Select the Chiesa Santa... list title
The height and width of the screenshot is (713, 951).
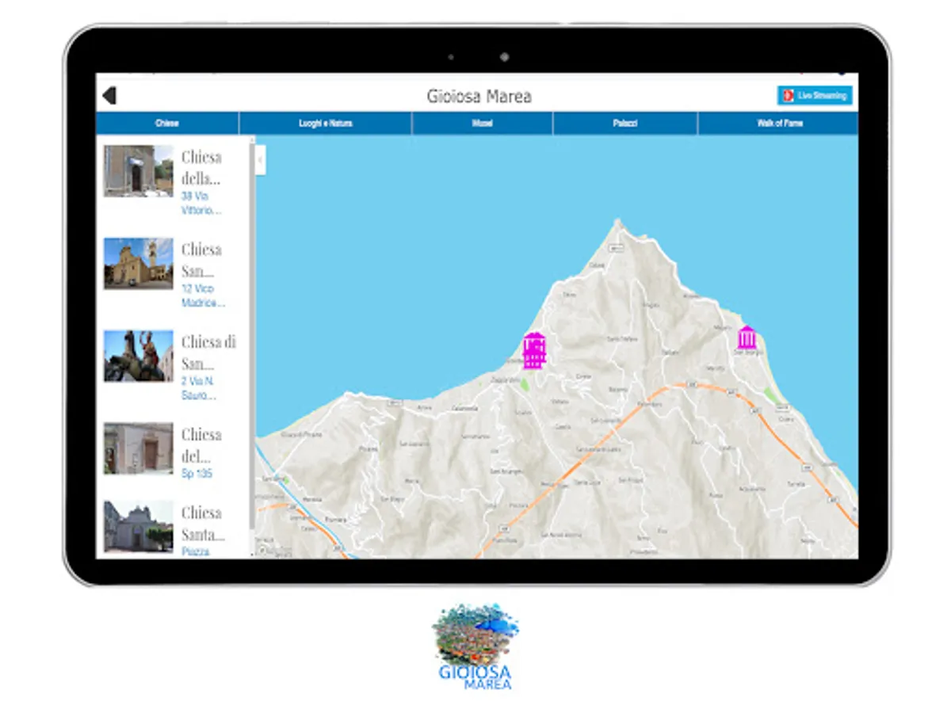203,524
